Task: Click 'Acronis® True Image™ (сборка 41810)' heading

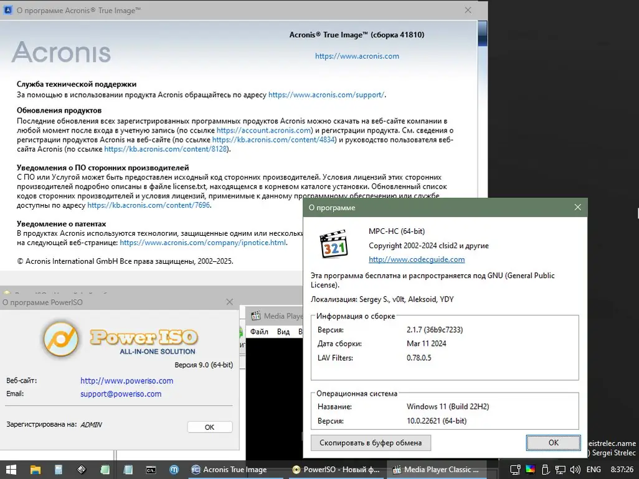Action: pyautogui.click(x=357, y=35)
